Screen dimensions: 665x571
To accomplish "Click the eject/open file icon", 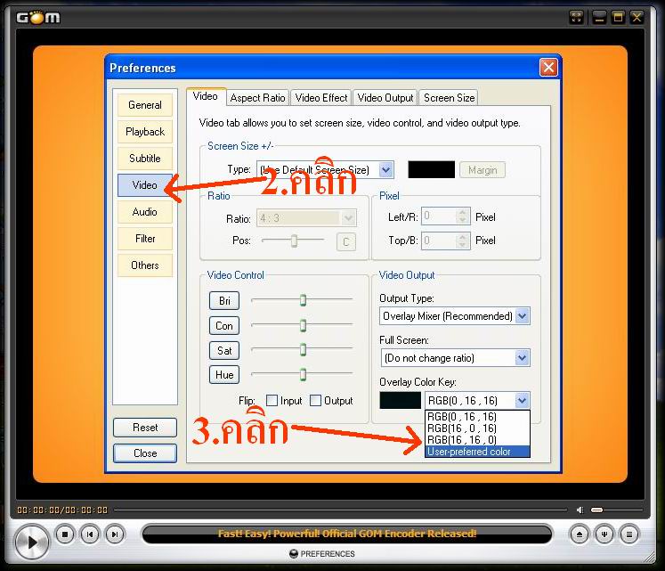I will pos(580,534).
